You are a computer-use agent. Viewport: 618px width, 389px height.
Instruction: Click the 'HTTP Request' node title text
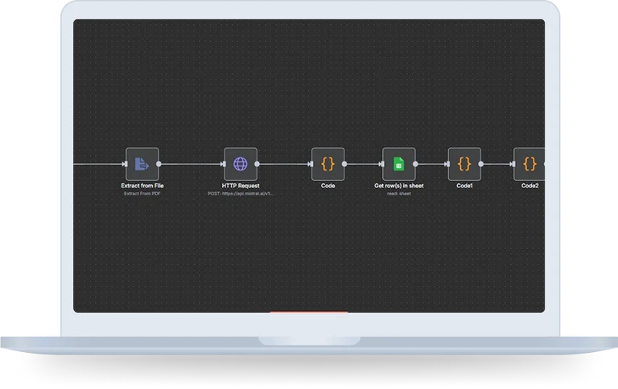(x=240, y=186)
